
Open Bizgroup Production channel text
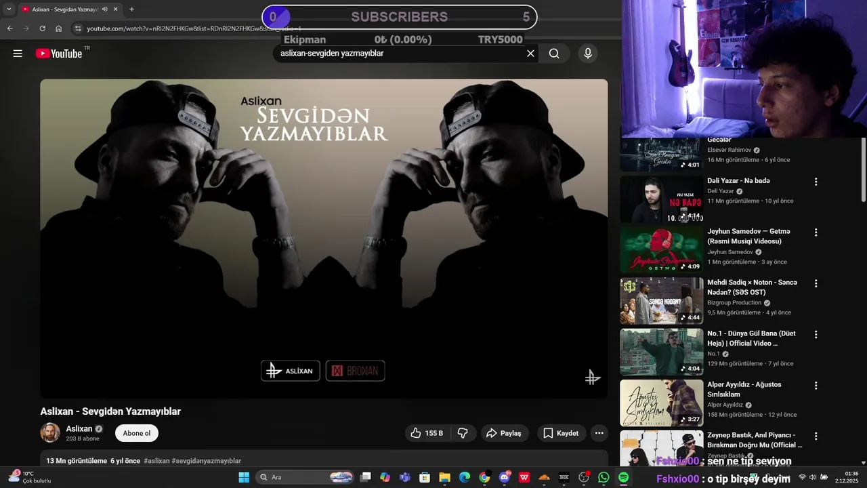click(734, 303)
